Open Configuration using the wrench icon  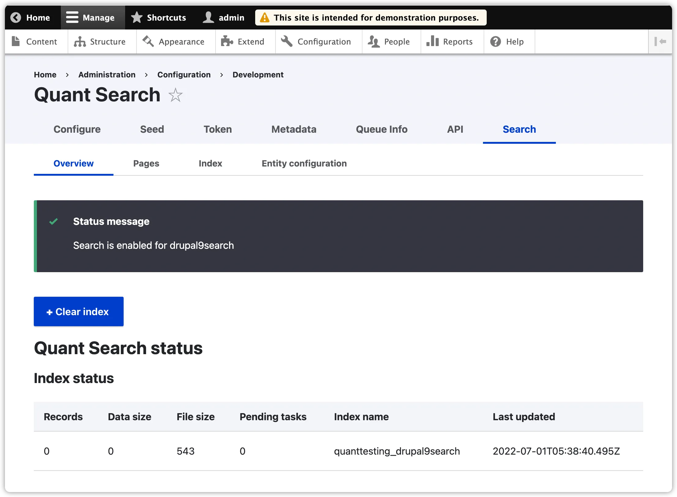pos(287,41)
